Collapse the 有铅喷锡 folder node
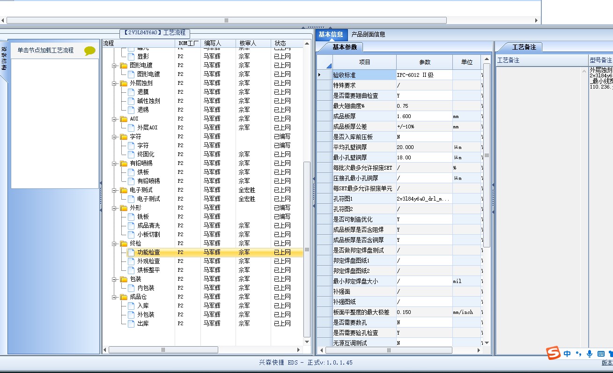 coord(114,164)
